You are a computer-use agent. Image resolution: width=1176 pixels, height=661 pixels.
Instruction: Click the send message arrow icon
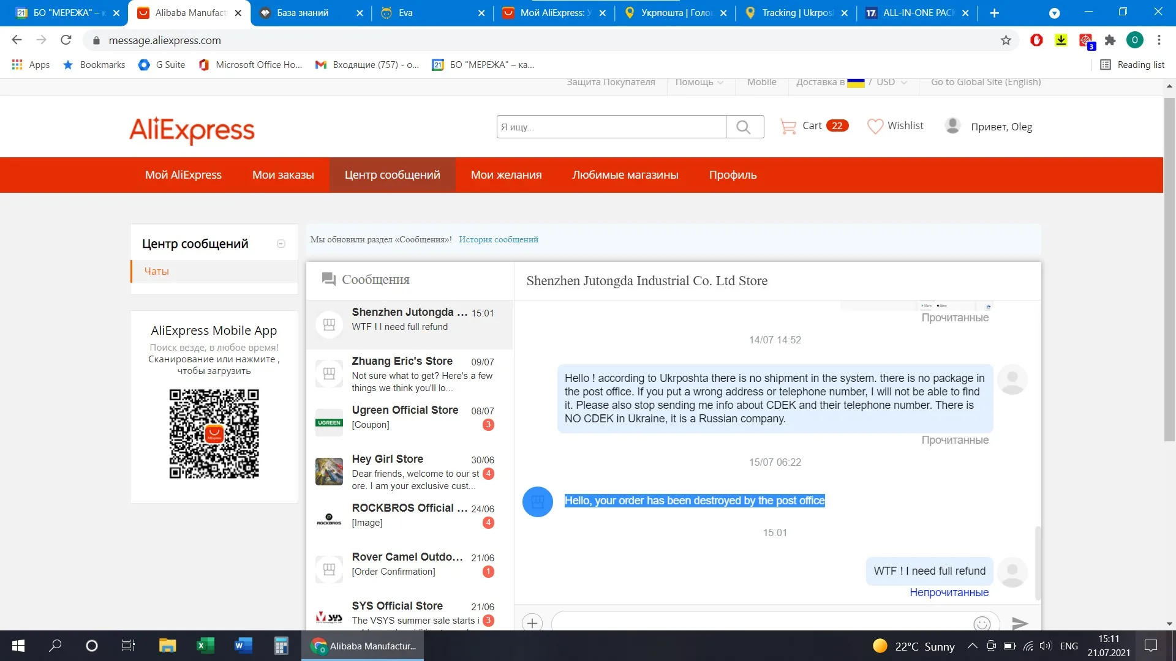(1019, 622)
